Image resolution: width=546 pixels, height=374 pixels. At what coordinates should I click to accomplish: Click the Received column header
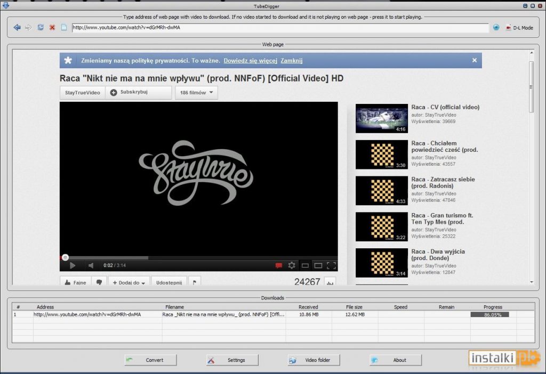coord(308,307)
